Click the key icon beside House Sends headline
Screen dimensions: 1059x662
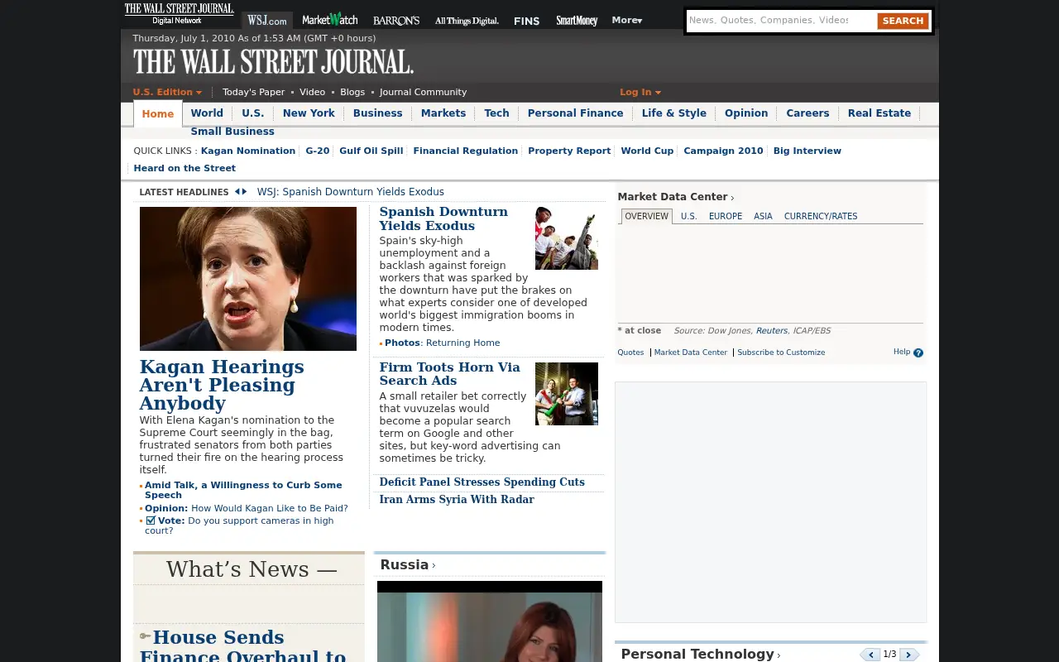[x=145, y=636]
